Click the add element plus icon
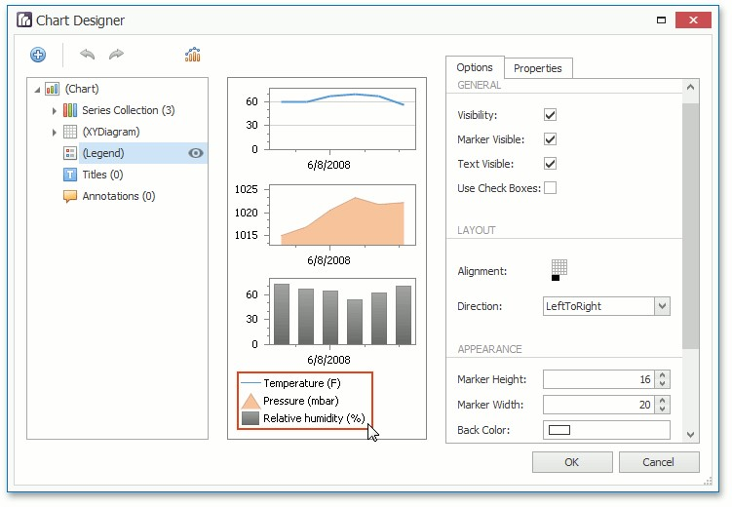Image resolution: width=732 pixels, height=507 pixels. 38,55
